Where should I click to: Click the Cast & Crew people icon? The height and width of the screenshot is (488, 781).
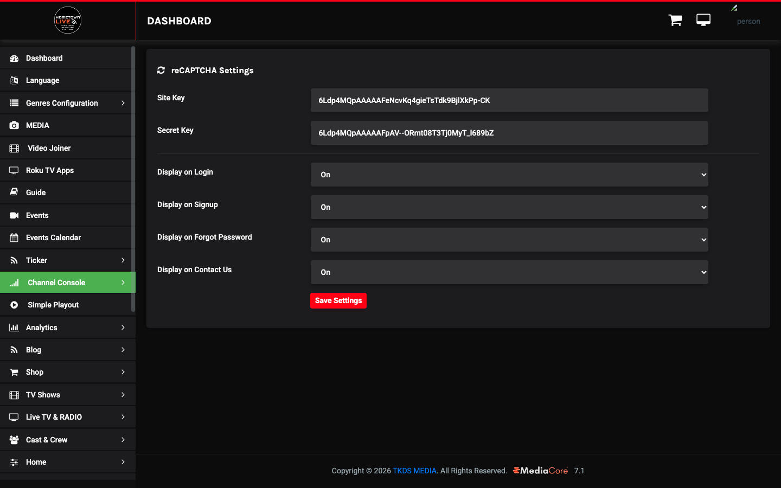coord(14,440)
